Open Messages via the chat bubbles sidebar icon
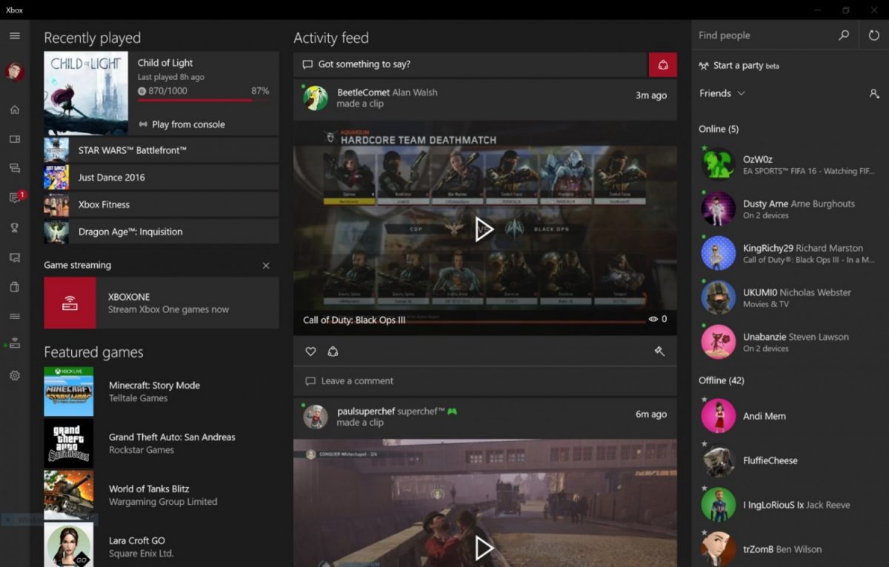This screenshot has width=889, height=567. coord(15,168)
